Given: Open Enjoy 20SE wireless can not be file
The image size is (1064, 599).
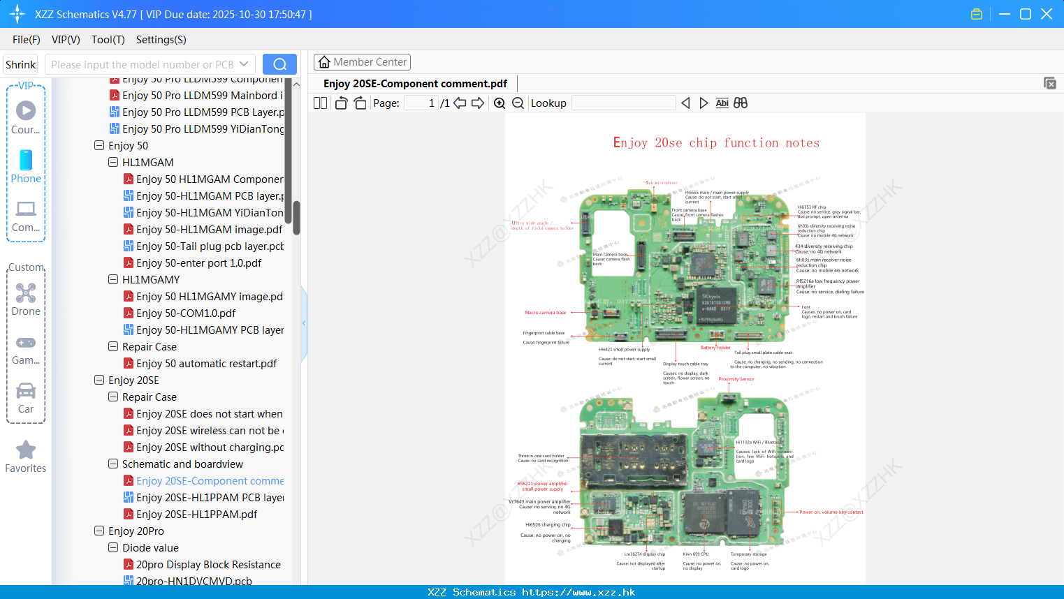Looking at the screenshot, I should (x=203, y=430).
